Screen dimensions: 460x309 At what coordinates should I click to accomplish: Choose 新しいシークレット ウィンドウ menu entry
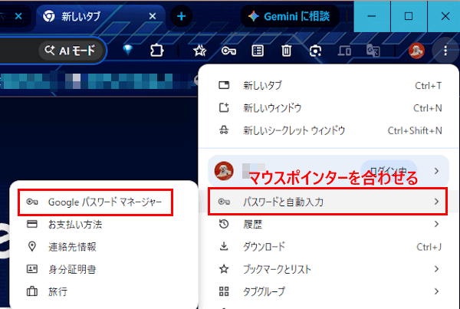330,130
